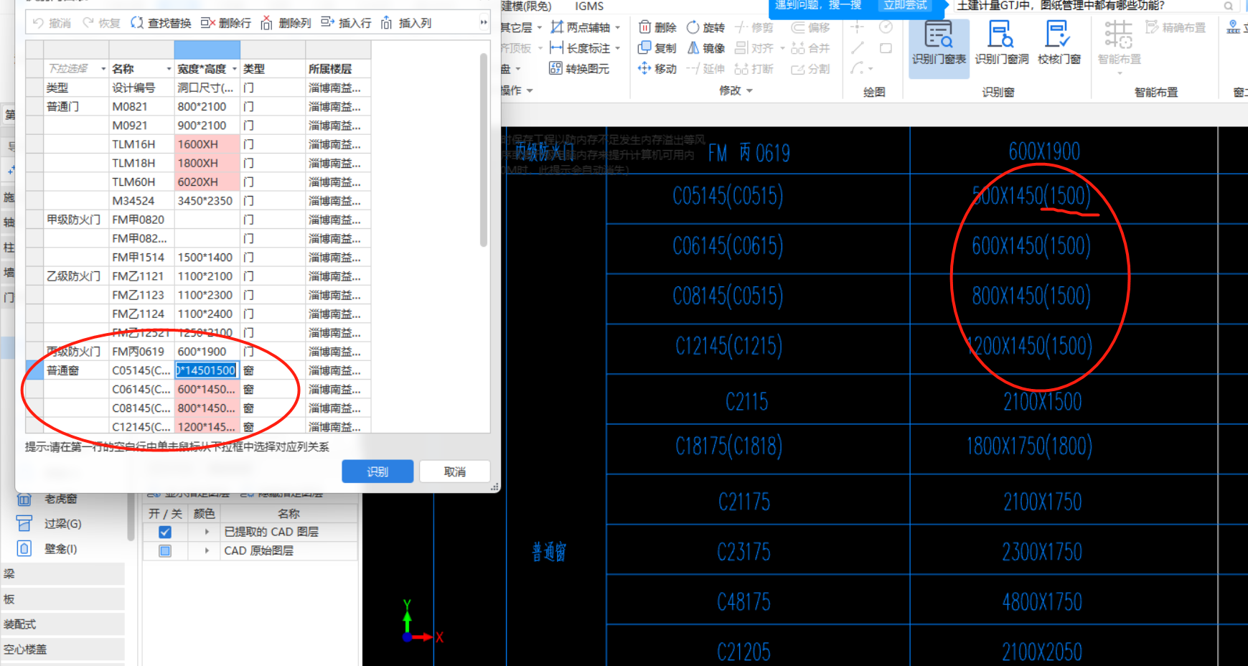Viewport: 1248px width, 666px height.
Task: Click the blue highlighted column selector header
Action: (207, 50)
